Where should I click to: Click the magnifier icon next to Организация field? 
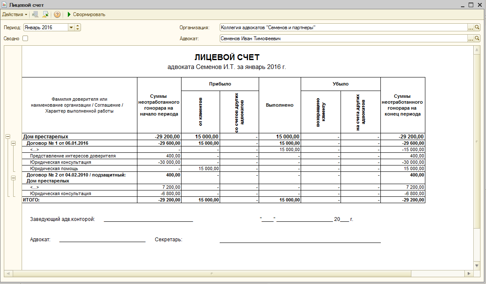pyautogui.click(x=478, y=28)
